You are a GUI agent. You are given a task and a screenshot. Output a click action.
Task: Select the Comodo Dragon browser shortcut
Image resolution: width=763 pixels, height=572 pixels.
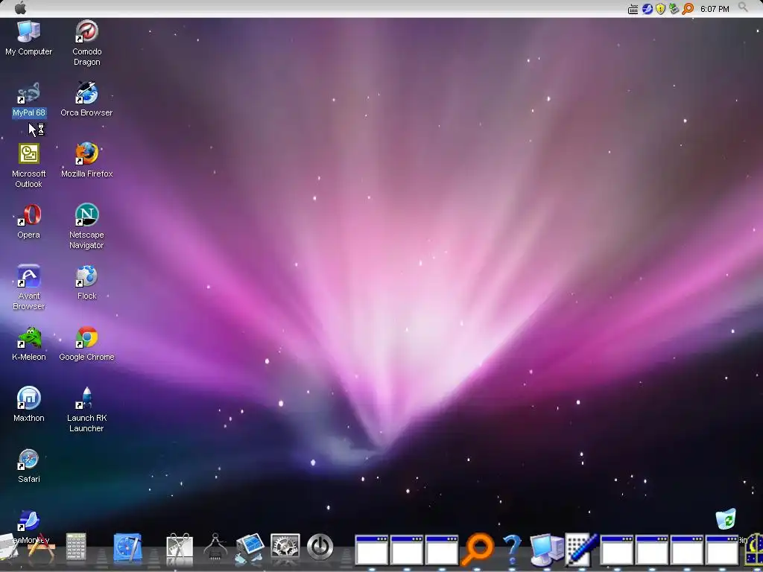86,31
